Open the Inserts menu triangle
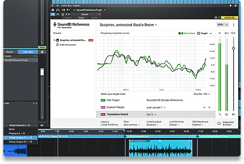Viewport: 244px width, 164px height. click(x=34, y=56)
